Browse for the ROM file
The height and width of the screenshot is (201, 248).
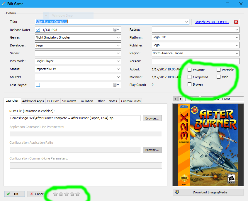pos(152,118)
